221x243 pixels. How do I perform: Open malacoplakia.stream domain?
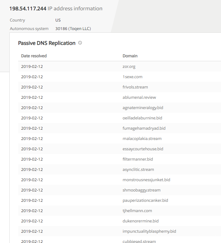pyautogui.click(x=142, y=138)
